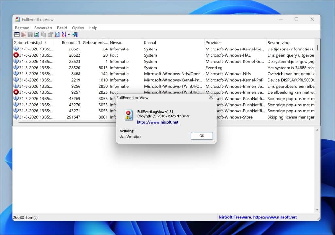Click the "Skipping license manager" description cell
Image resolution: width=335 pixels, height=235 pixels.
(291, 117)
